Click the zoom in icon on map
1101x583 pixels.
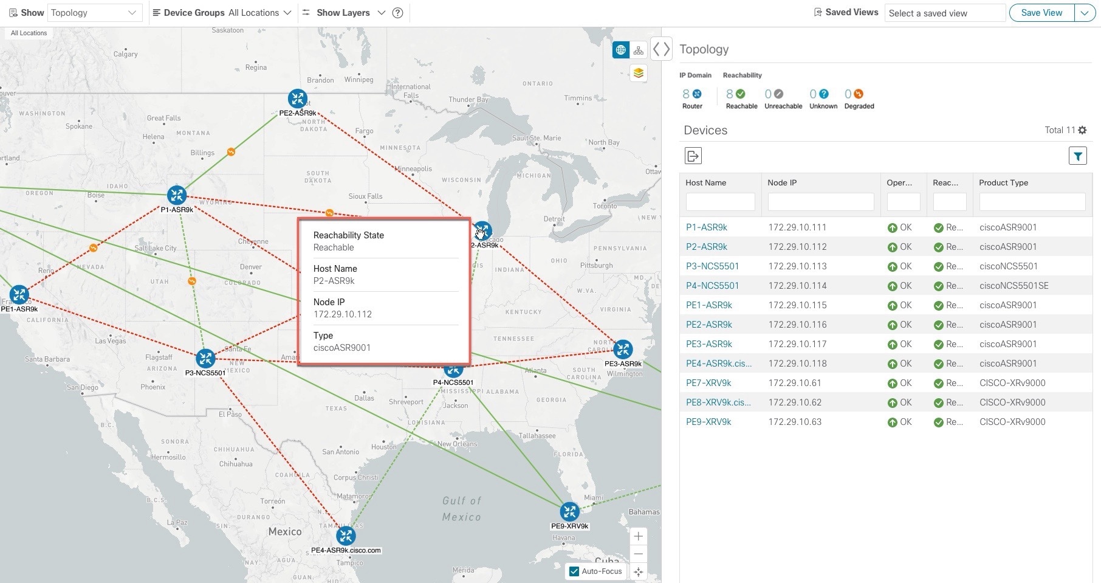pyautogui.click(x=638, y=536)
